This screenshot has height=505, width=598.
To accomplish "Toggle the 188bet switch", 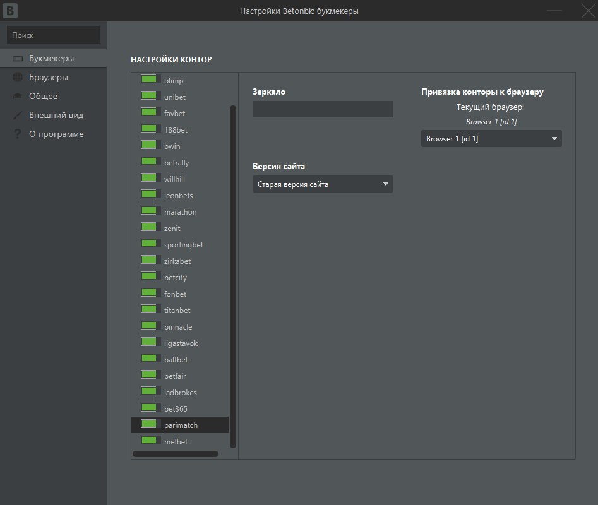I will 150,128.
